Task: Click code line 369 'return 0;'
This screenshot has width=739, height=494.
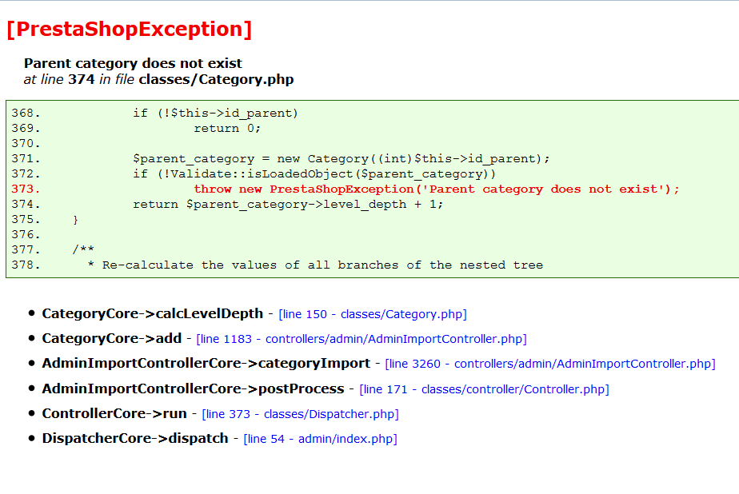Action: click(227, 129)
